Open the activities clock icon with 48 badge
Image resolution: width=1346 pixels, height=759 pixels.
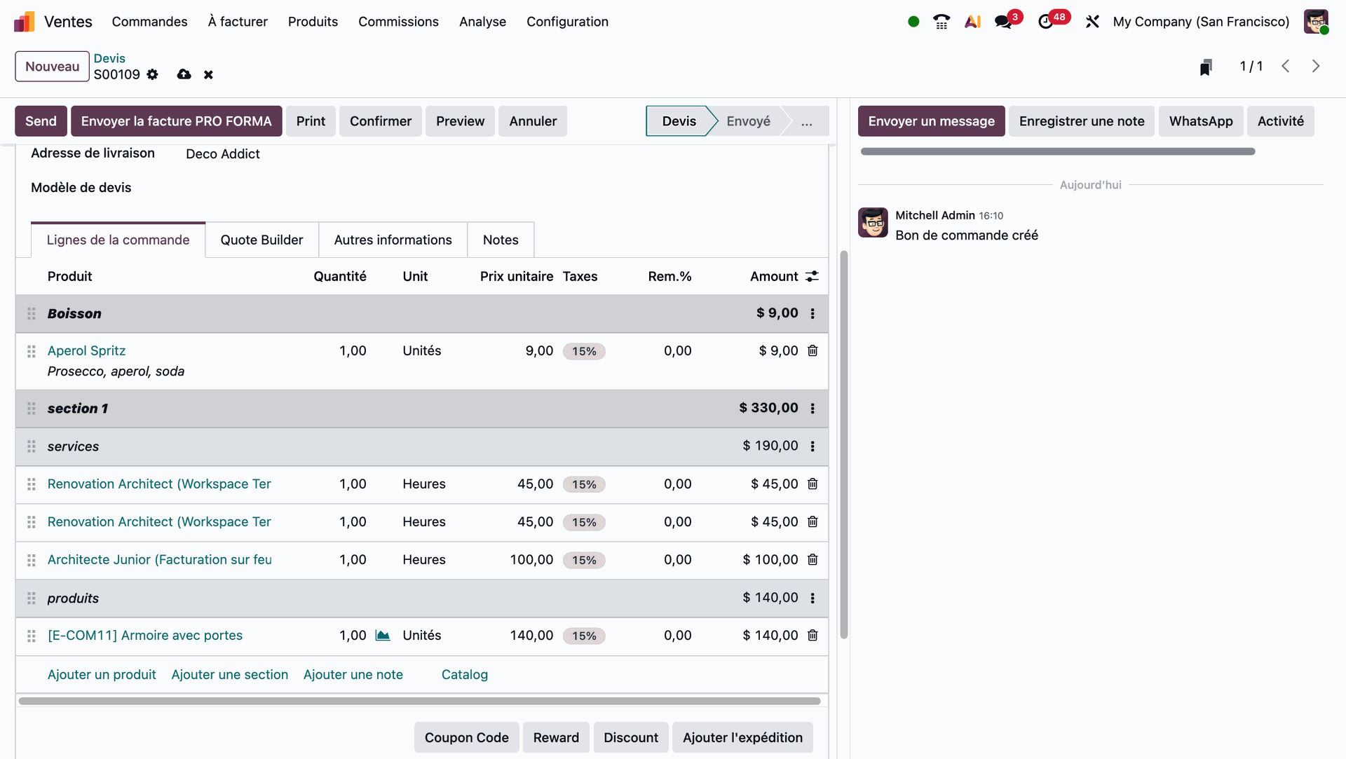point(1045,22)
